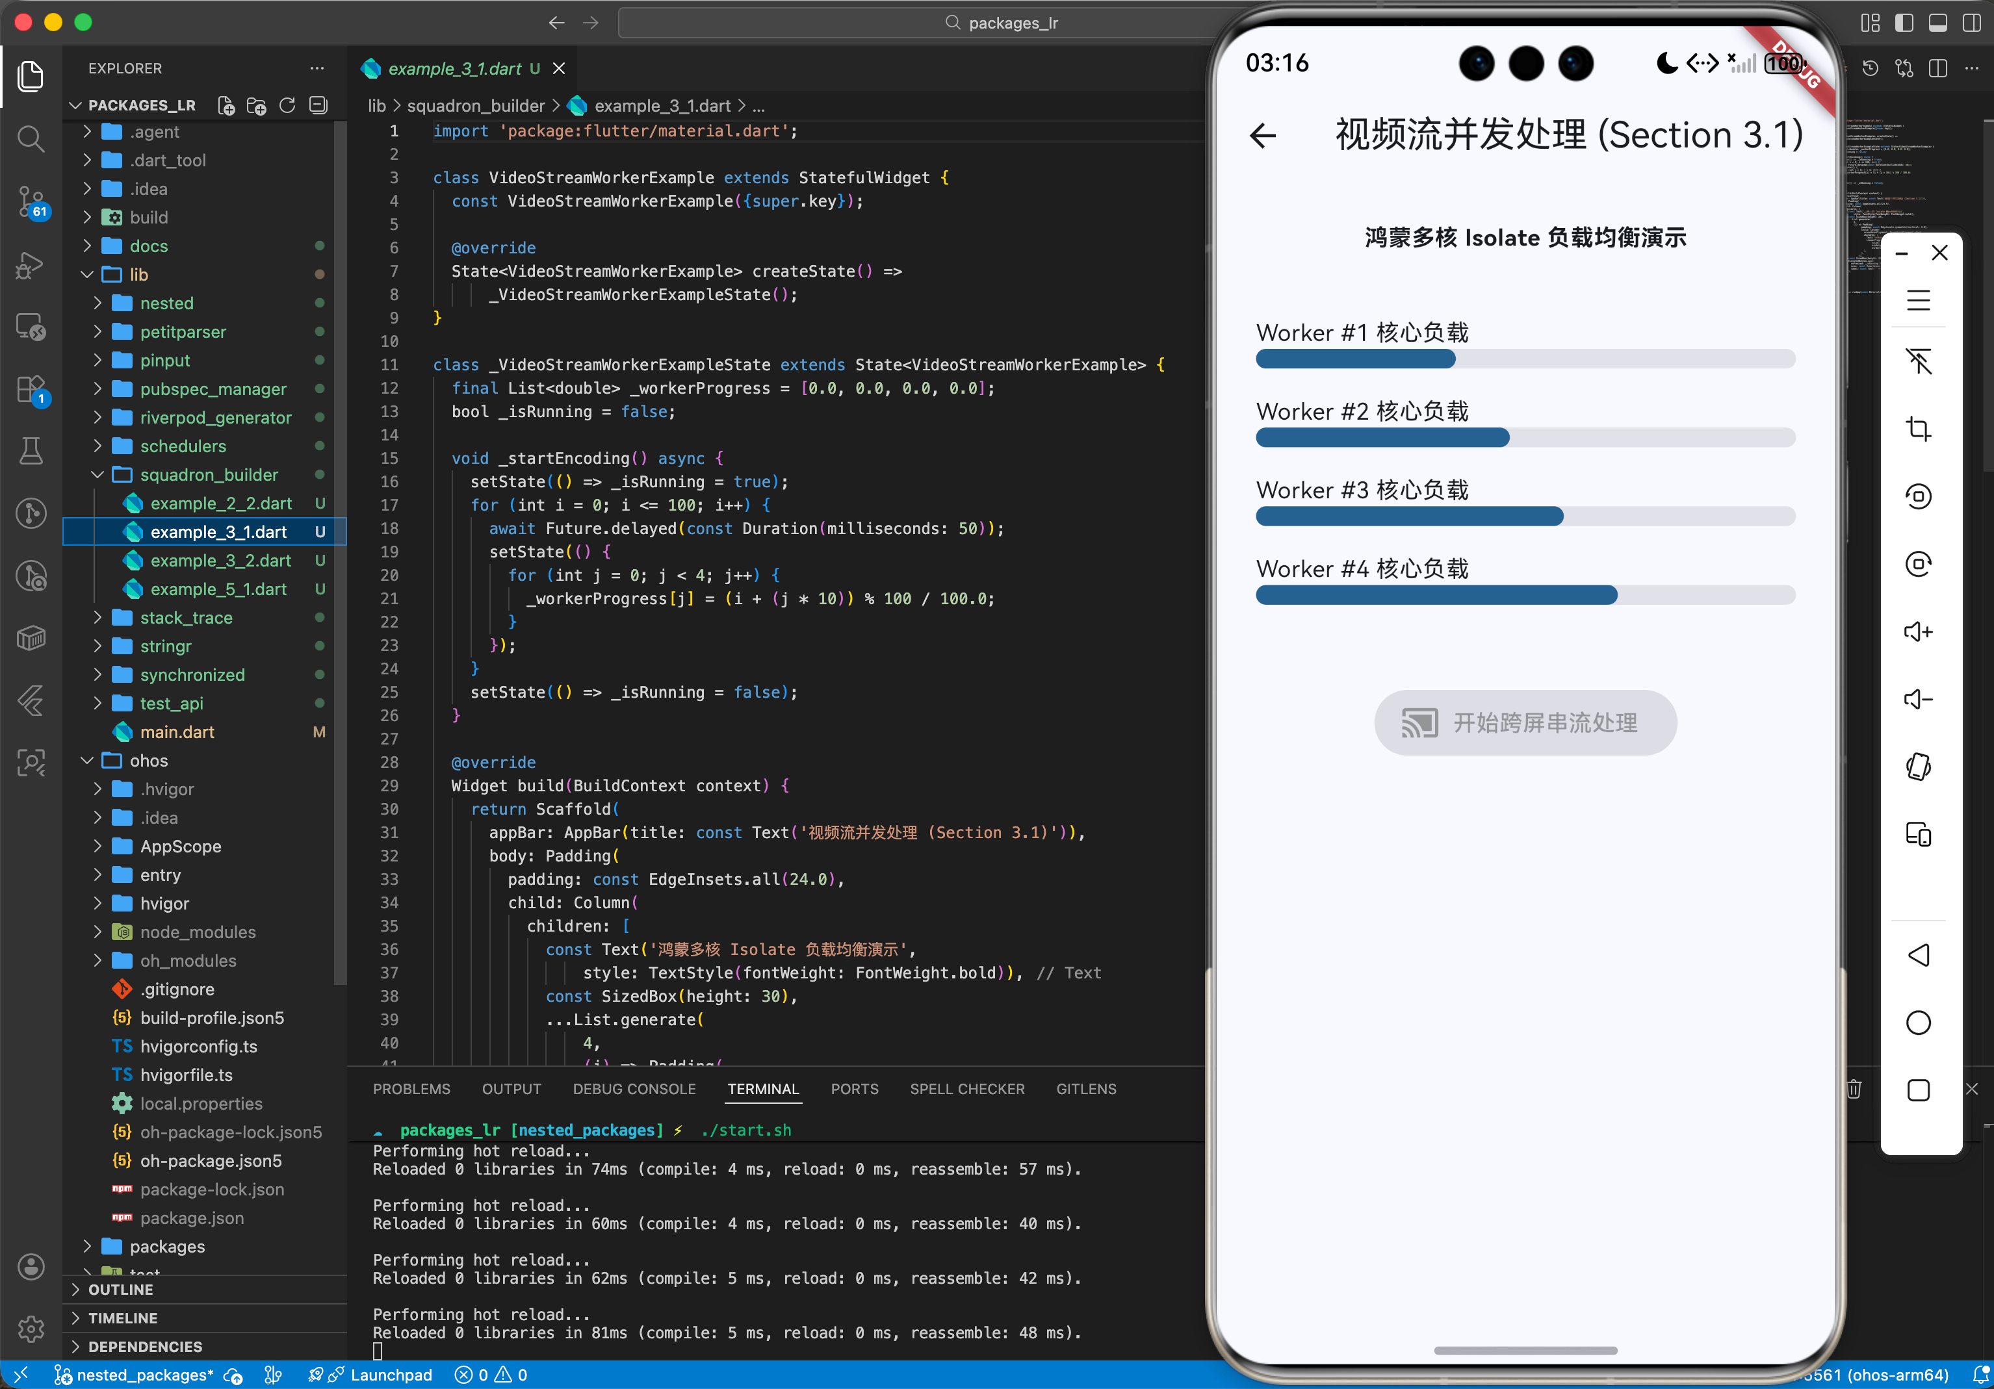The height and width of the screenshot is (1389, 1994).
Task: Toggle the primary side bar layout
Action: coord(1904,23)
